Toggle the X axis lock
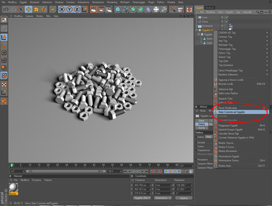This screenshot has height=206, width=272. pyautogui.click(x=61, y=9)
